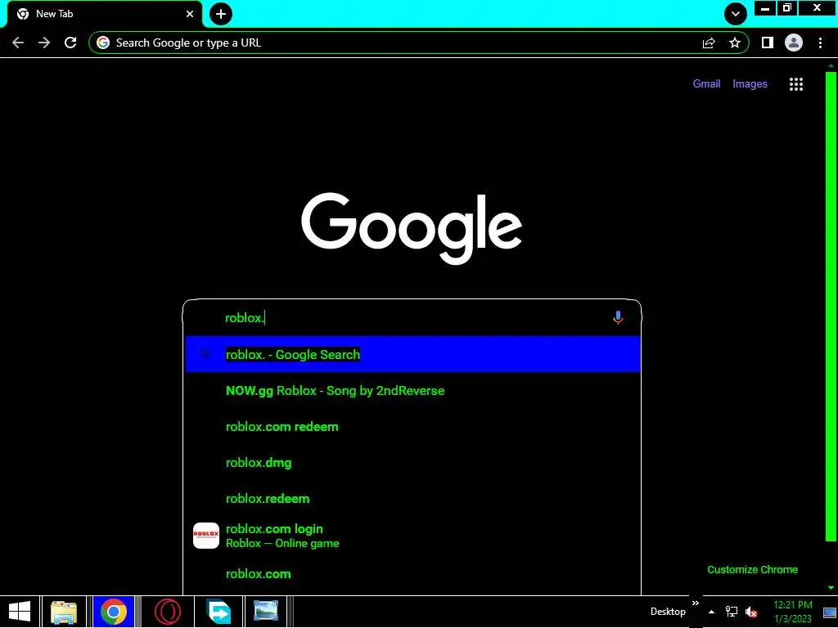Open Chrome's three-dot menu
838x628 pixels.
[x=820, y=43]
